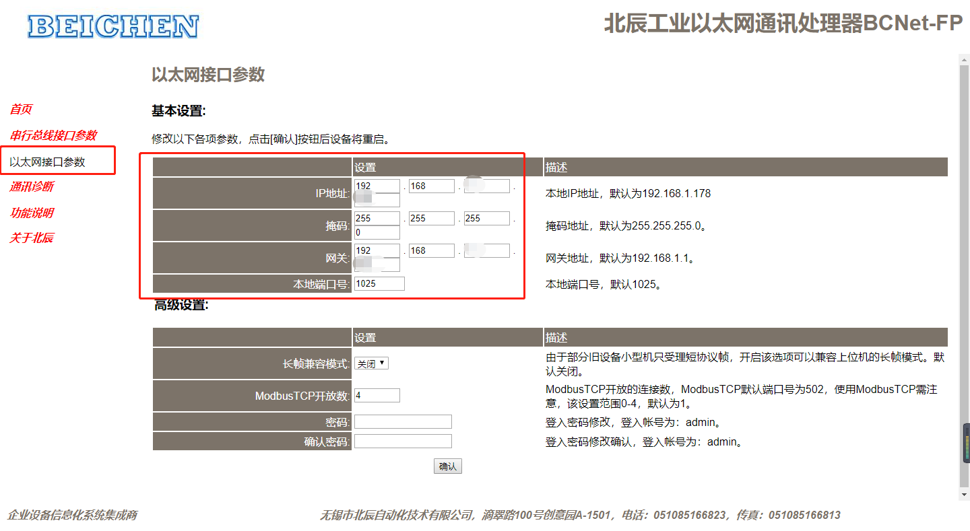Click the scrollbar up arrow
The height and width of the screenshot is (531, 970).
point(965,60)
